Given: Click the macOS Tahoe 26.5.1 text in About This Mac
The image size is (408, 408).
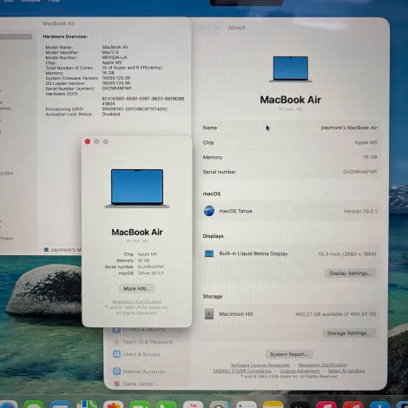Looking at the screenshot, I should [150, 273].
